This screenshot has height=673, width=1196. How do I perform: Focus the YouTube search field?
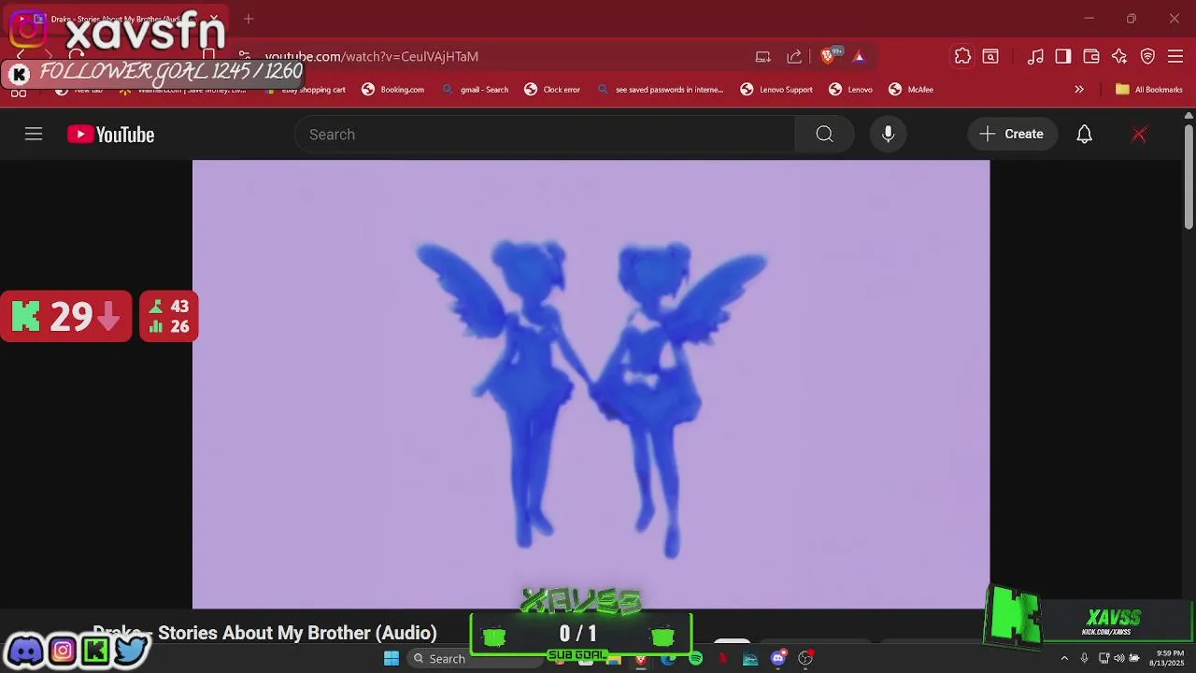click(x=545, y=135)
